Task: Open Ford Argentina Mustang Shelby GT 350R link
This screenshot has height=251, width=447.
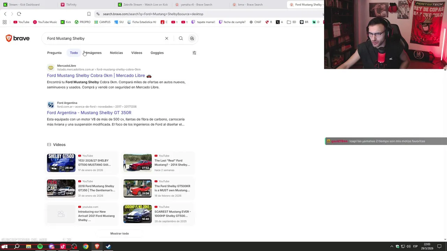Action: (x=89, y=113)
